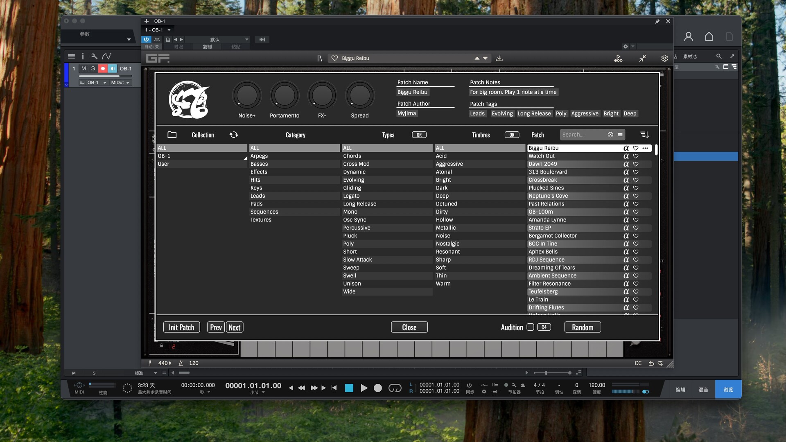Switch to the 编辑 tab
The height and width of the screenshot is (442, 786).
click(680, 390)
